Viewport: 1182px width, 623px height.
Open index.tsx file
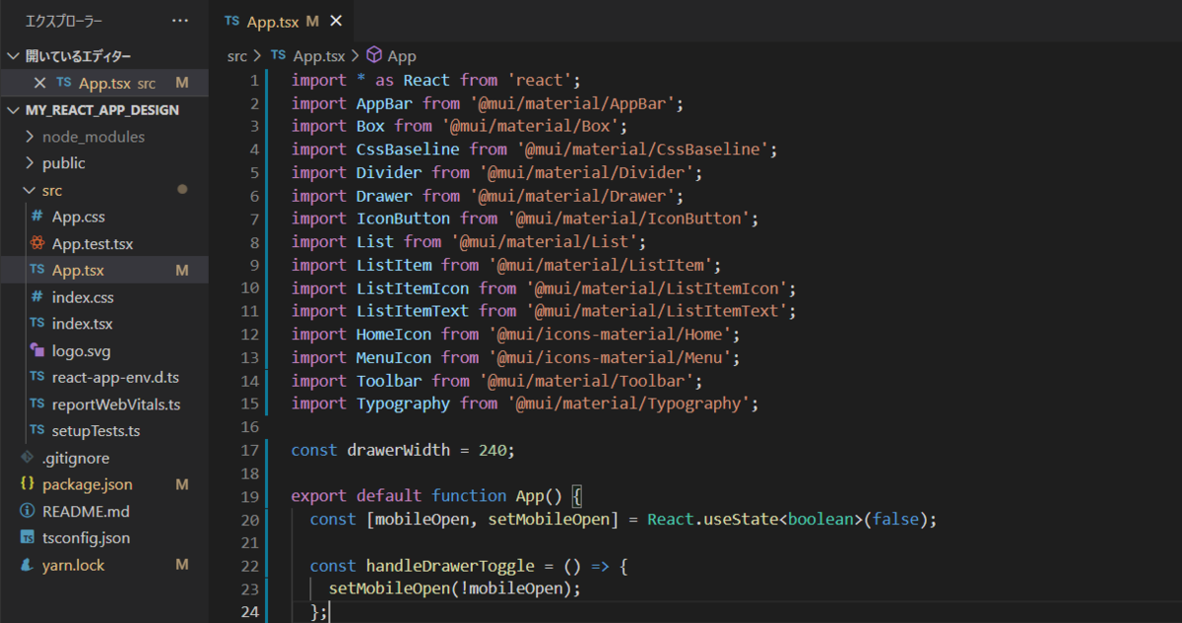[83, 324]
